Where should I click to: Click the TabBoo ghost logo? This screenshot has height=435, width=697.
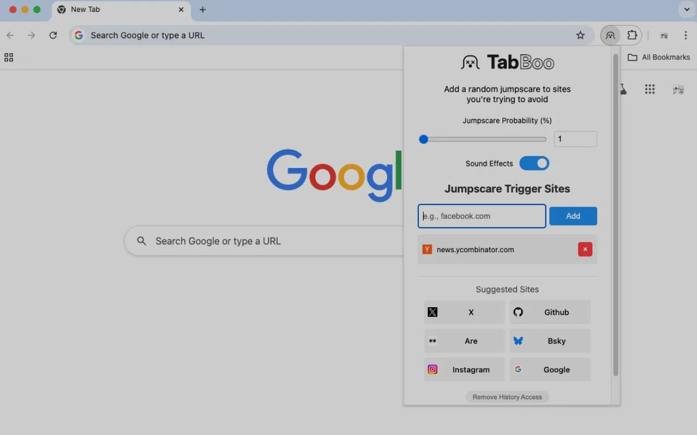(470, 63)
